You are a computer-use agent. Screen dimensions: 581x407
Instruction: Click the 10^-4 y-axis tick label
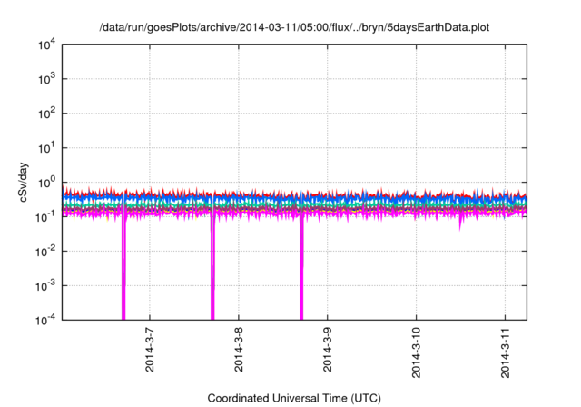coord(46,321)
